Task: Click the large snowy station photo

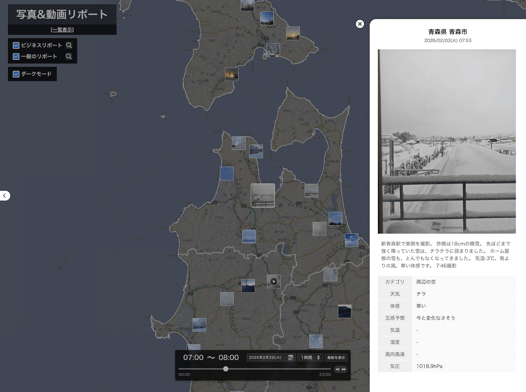Action: [x=447, y=141]
